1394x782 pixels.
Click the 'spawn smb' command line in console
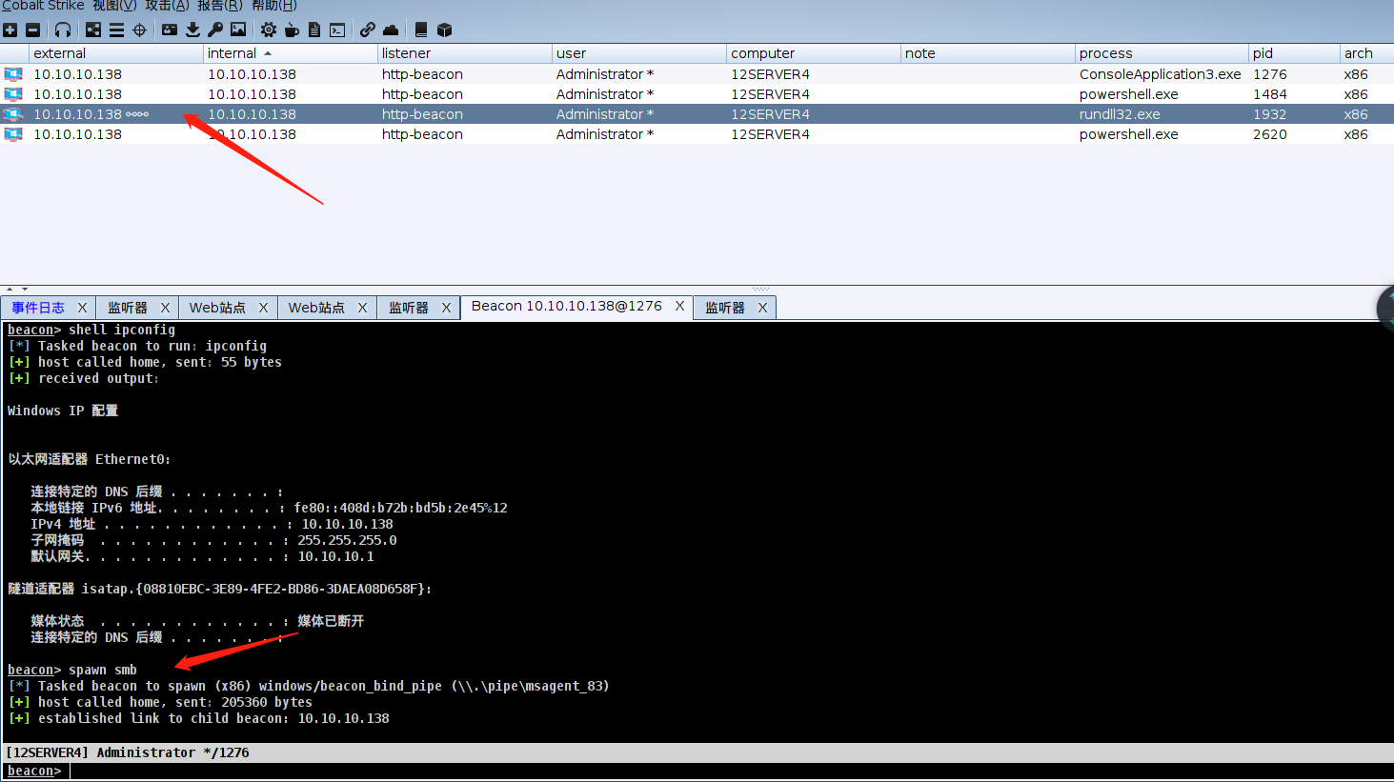pos(72,670)
